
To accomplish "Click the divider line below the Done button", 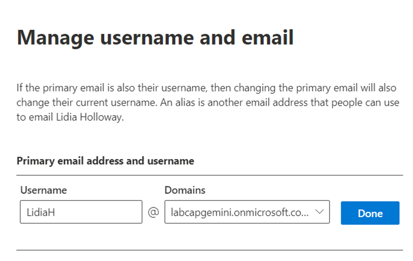I will [x=210, y=250].
